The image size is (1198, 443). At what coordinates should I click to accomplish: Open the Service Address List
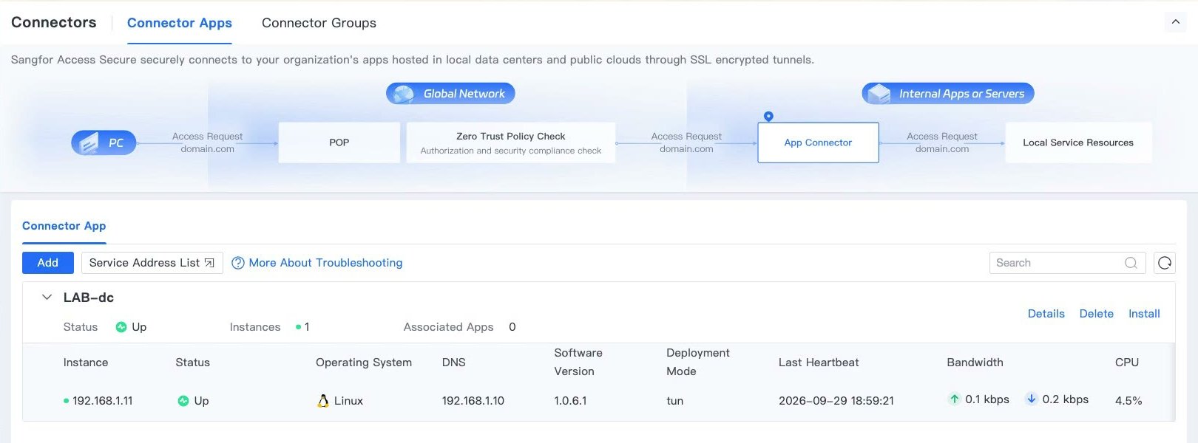[152, 263]
